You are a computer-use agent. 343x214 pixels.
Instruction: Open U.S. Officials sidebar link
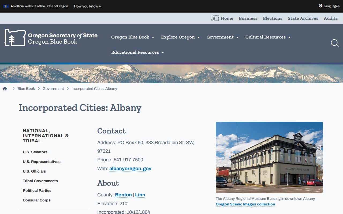pos(34,171)
